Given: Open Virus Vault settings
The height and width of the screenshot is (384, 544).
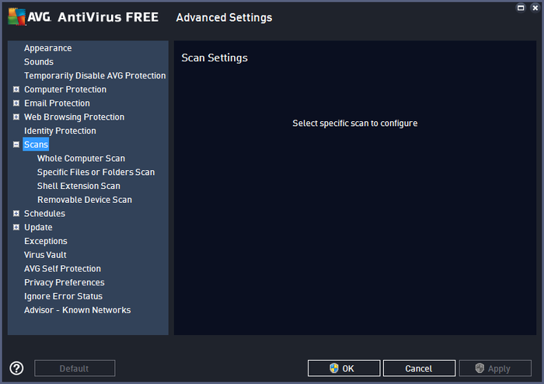Looking at the screenshot, I should pos(45,255).
